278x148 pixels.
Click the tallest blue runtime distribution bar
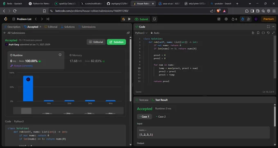point(28,89)
